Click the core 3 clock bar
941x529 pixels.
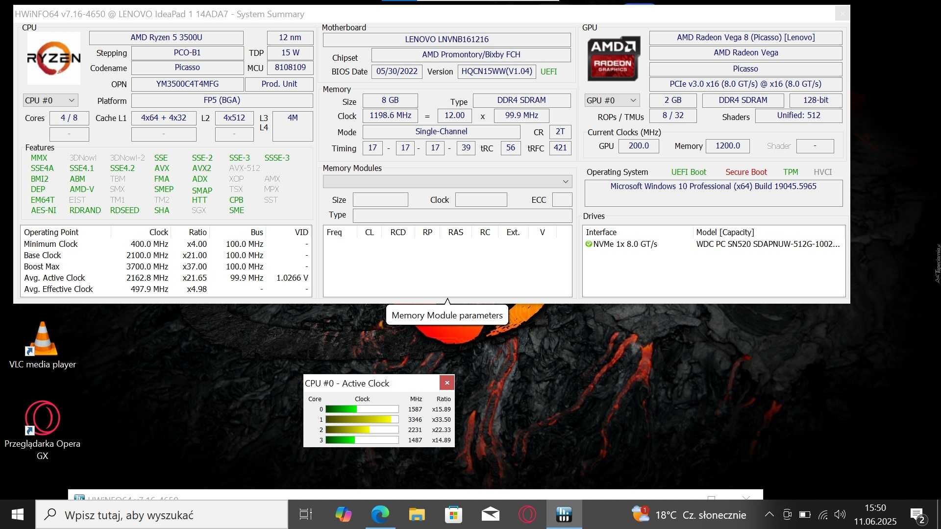pyautogui.click(x=362, y=440)
